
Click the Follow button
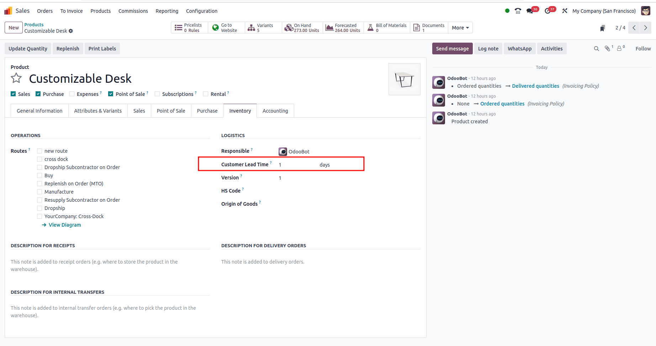point(643,49)
